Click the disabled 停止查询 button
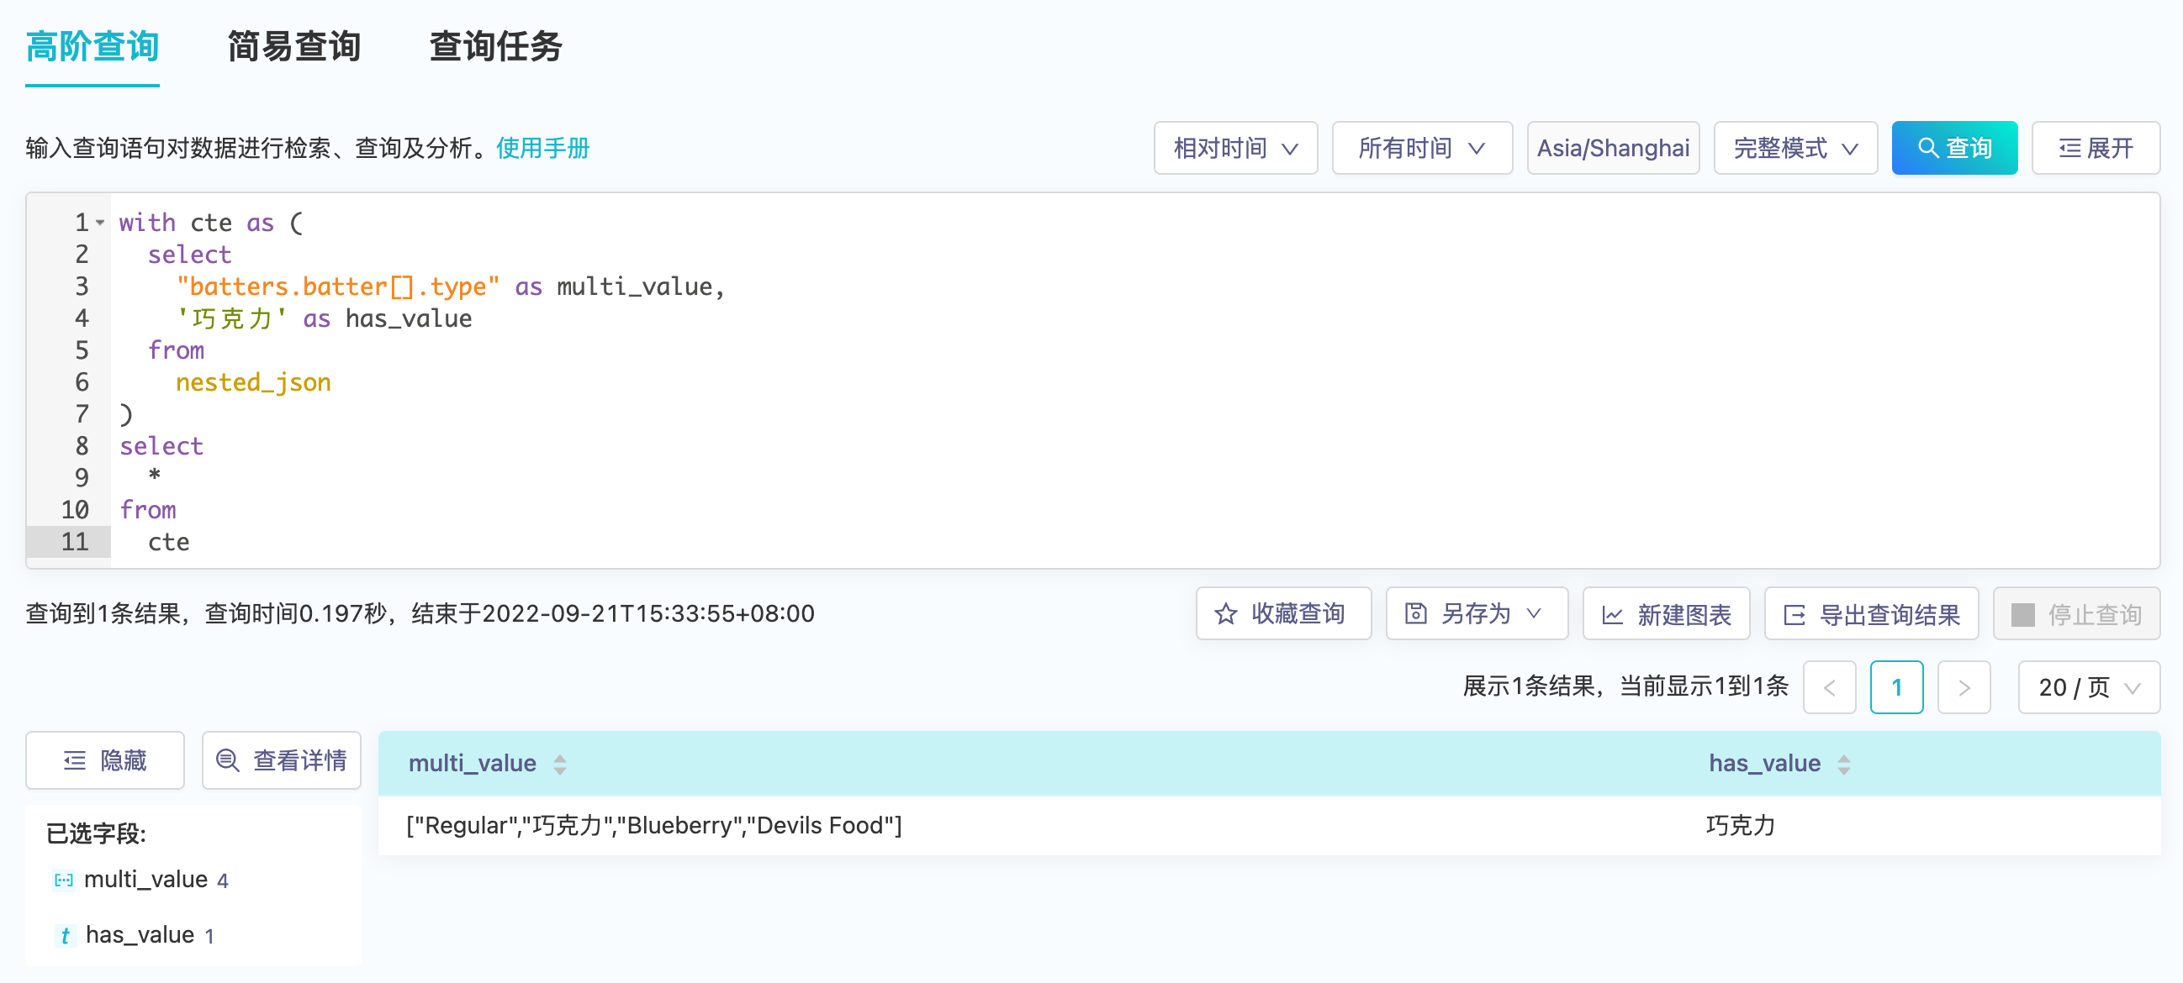This screenshot has height=983, width=2183. click(x=2076, y=614)
